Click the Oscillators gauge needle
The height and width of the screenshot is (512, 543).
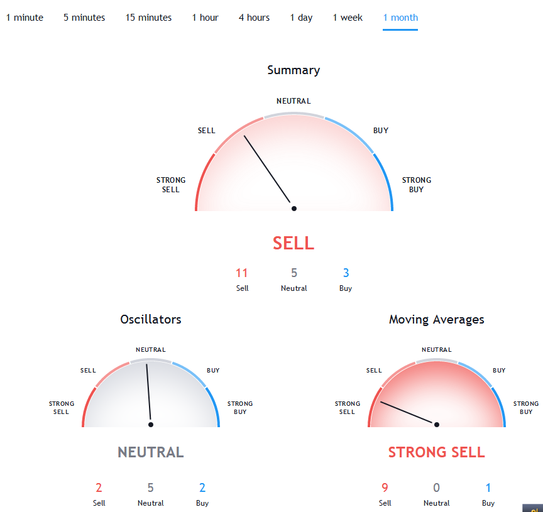(148, 392)
